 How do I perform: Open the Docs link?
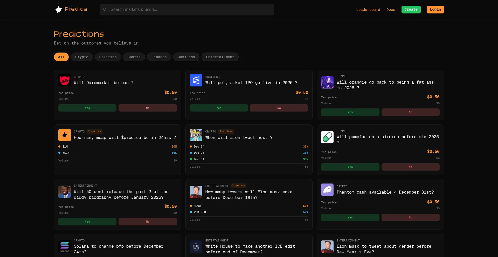391,10
